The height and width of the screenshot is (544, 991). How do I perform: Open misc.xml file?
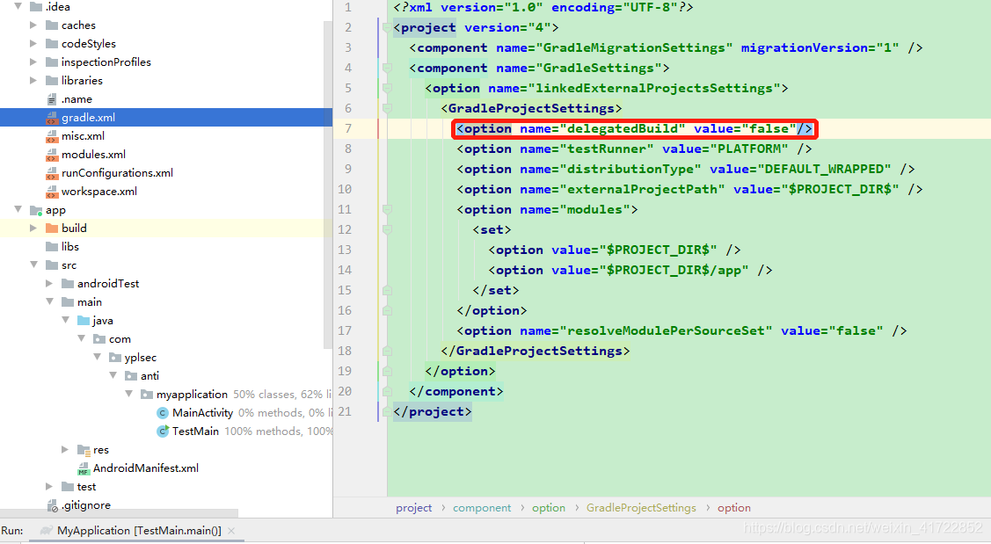pyautogui.click(x=83, y=136)
